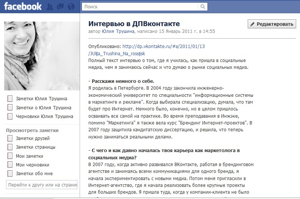Click the date text 15 Январь 2011
Image resolution: width=300 pixels, height=199 pixels.
[x=176, y=31]
